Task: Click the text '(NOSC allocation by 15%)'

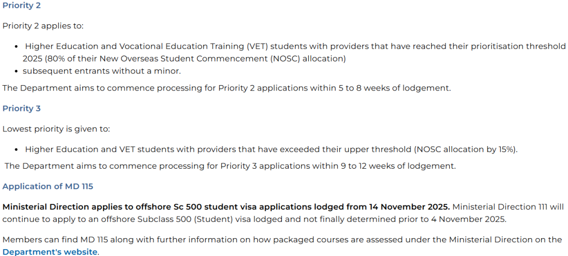Action: pos(465,149)
